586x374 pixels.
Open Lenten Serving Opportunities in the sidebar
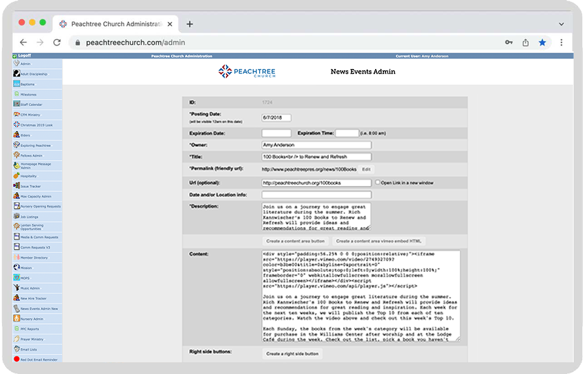(x=32, y=227)
